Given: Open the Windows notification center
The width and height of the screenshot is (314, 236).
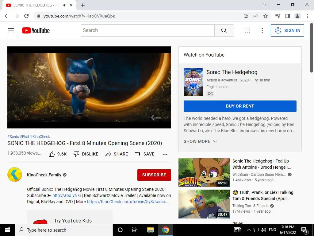Looking at the screenshot, I should click(x=304, y=230).
